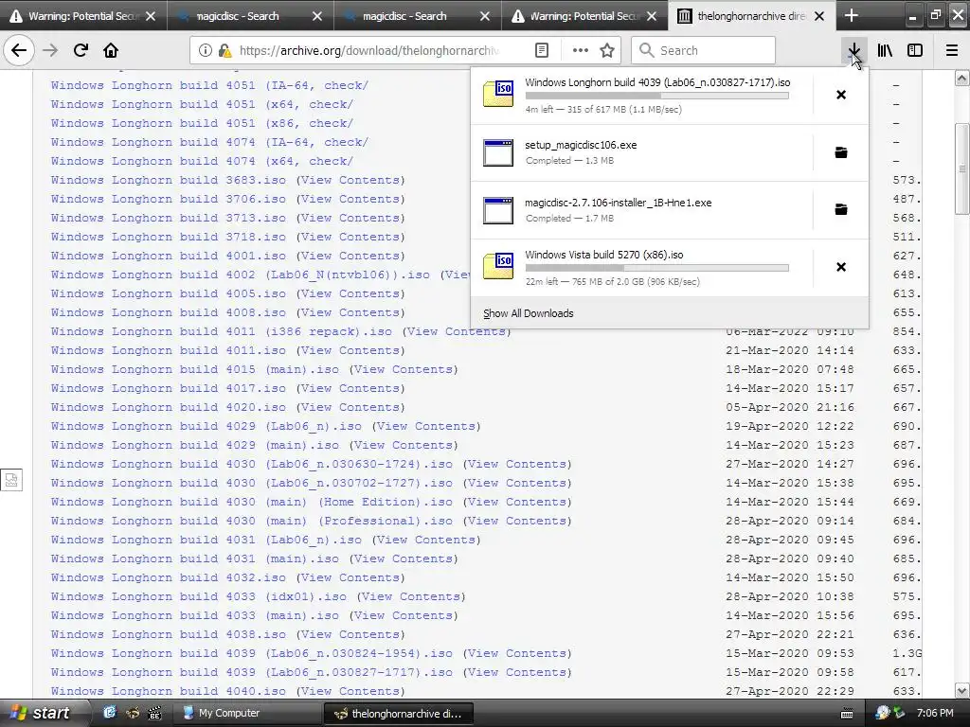970x727 pixels.
Task: Click the scrollbar up arrow
Action: (961, 78)
